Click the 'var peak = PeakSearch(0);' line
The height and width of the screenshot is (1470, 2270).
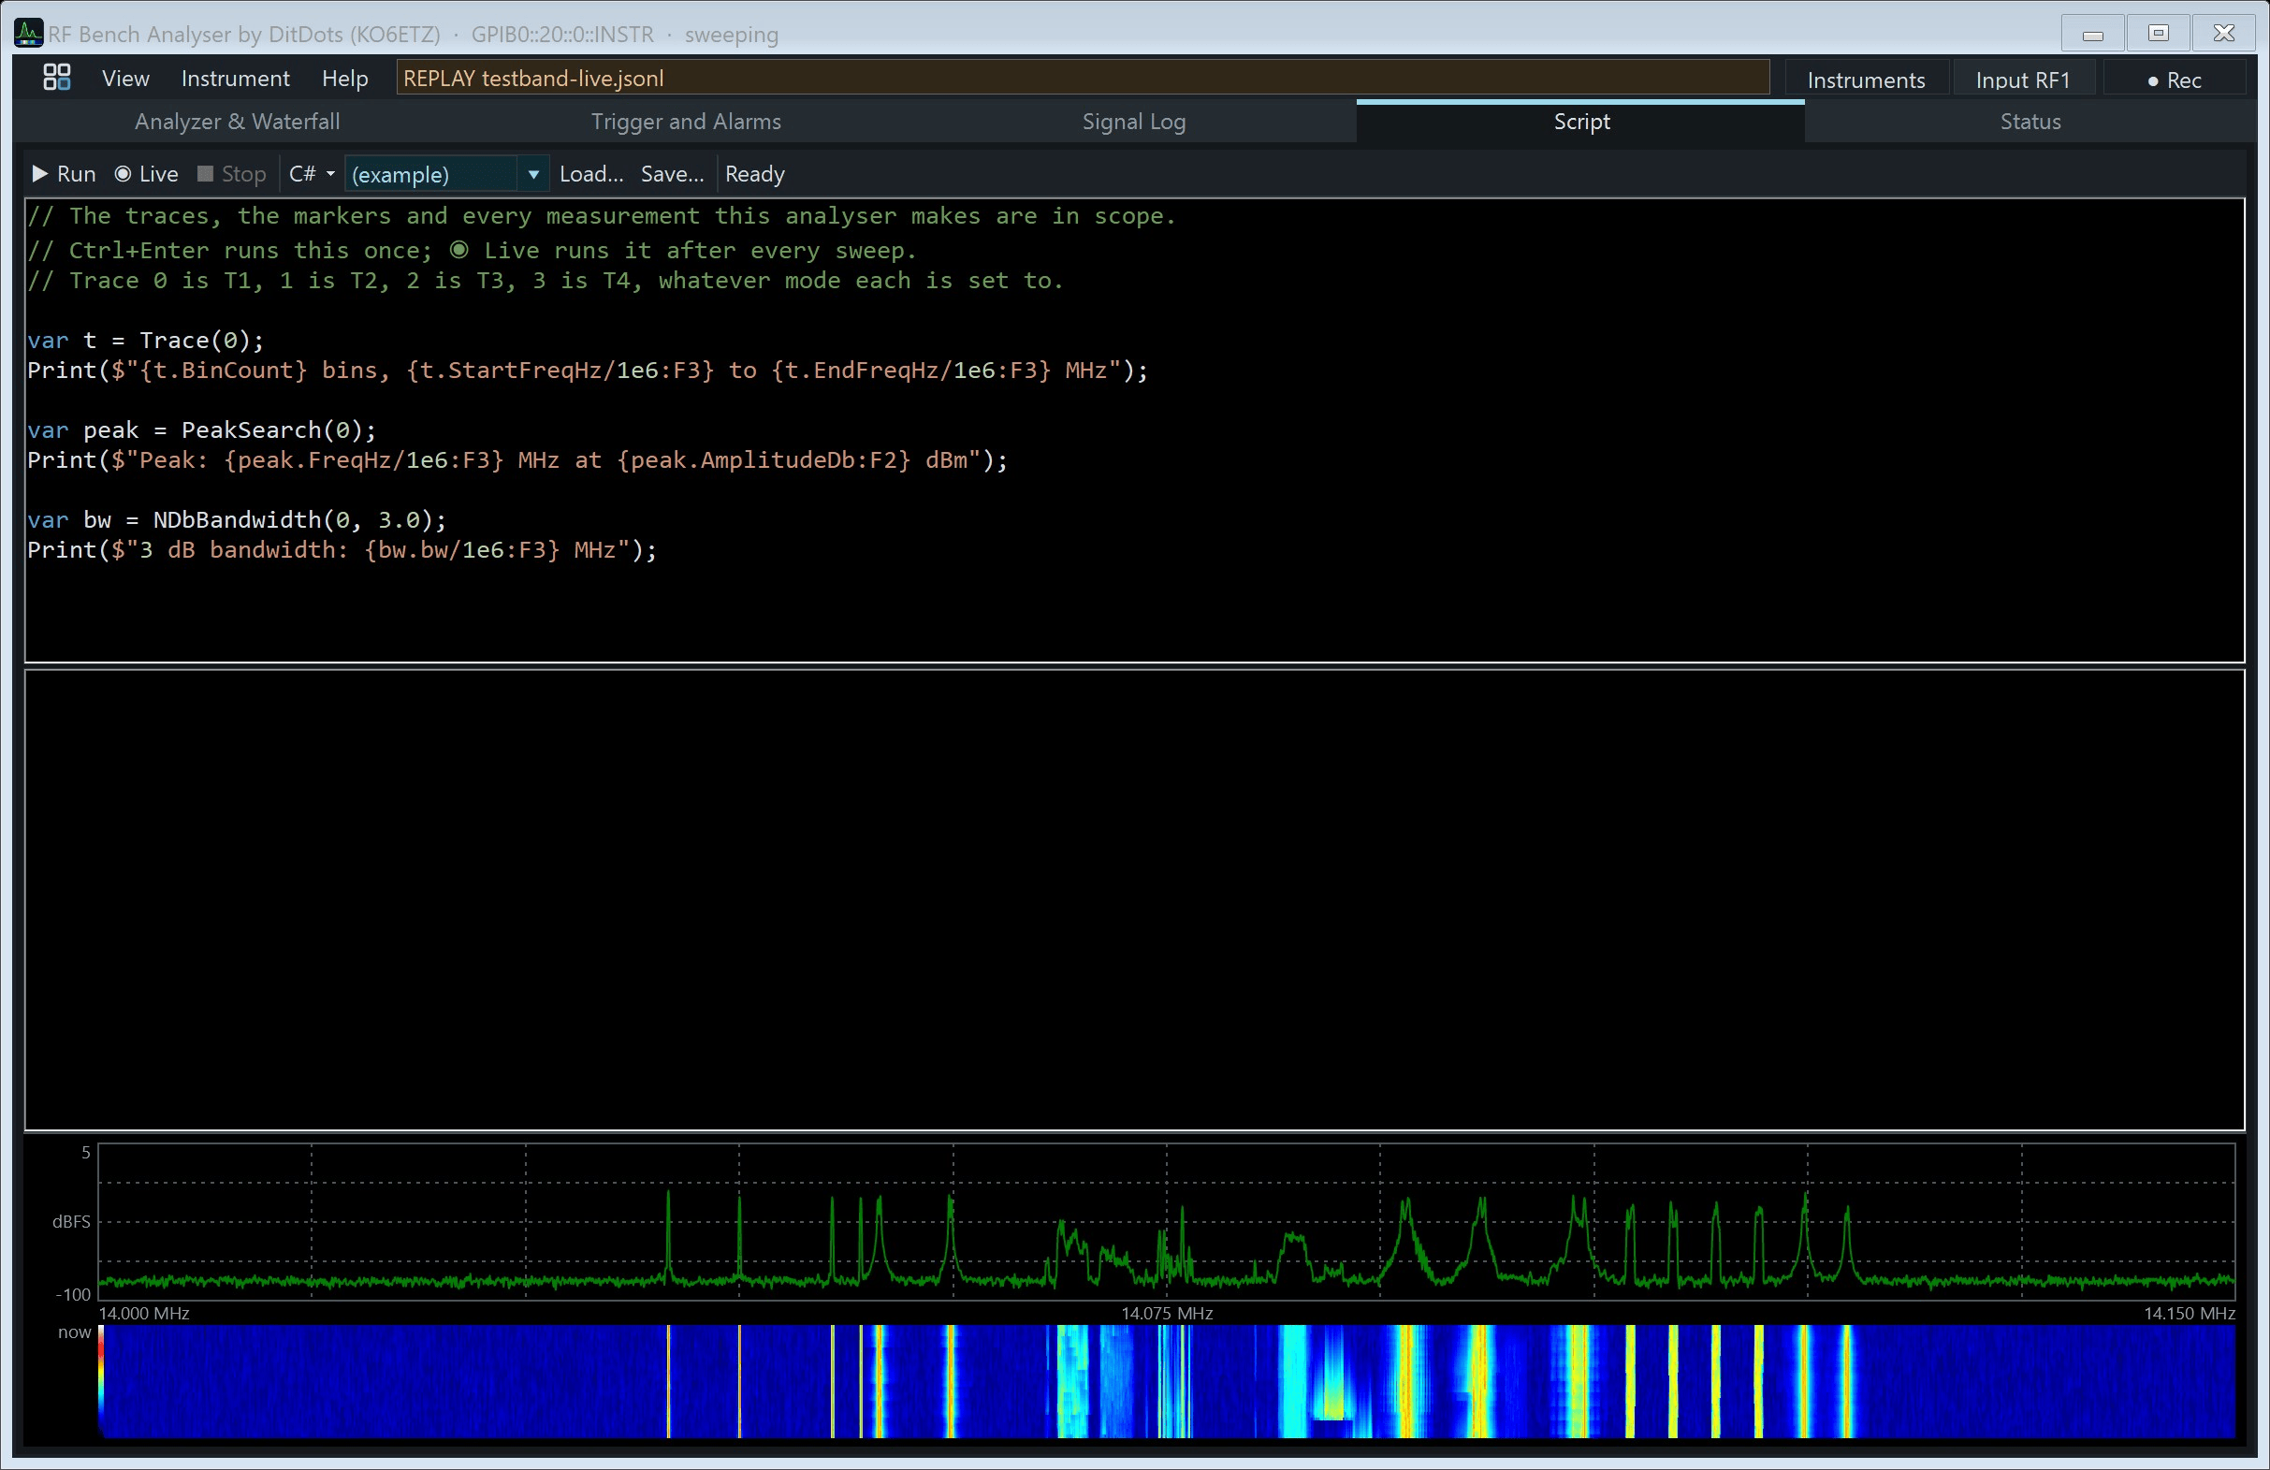click(x=202, y=430)
